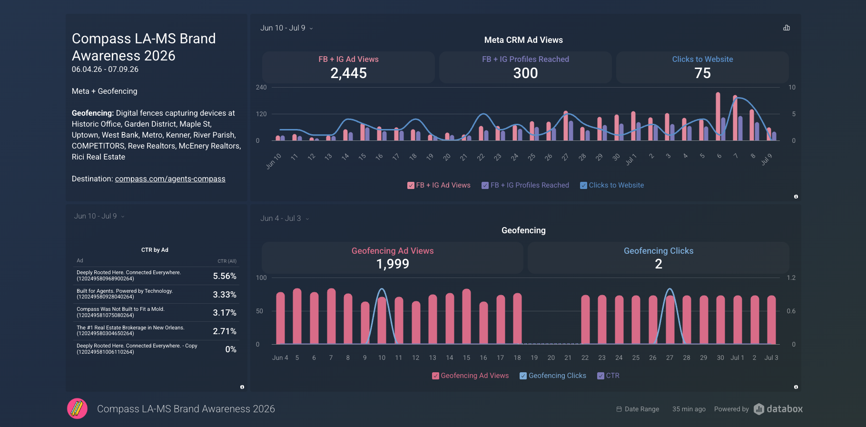This screenshot has height=427, width=866.
Task: Click 'Deeply Rooted Here. Connected Everywhere.' 5.56% row
Action: coord(157,276)
